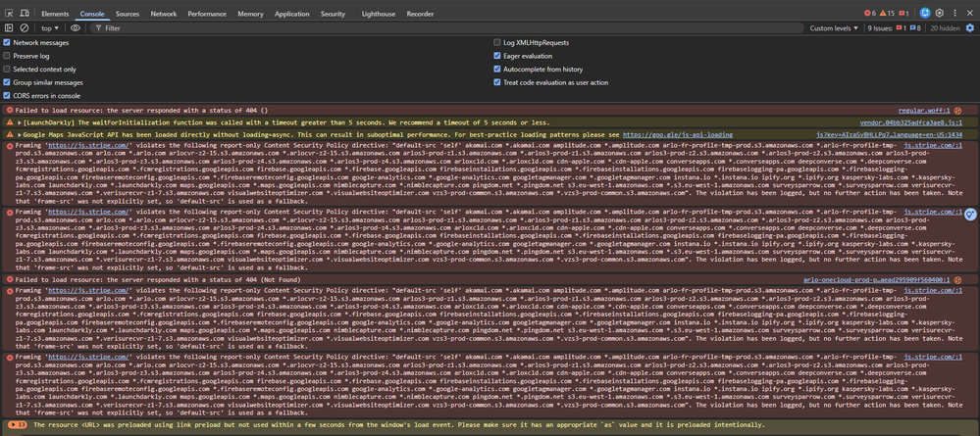Open the 'top' JavaScript context dropdown
The width and height of the screenshot is (980, 436).
50,28
